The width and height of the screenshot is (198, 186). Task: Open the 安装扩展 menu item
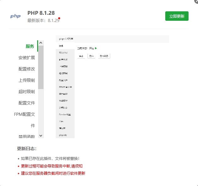click(27, 58)
